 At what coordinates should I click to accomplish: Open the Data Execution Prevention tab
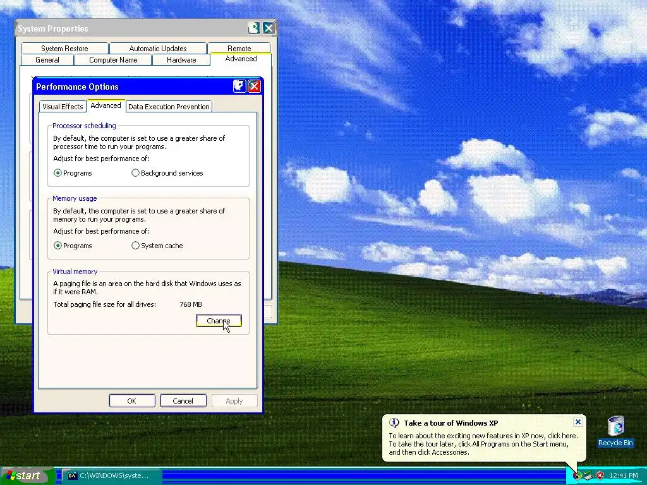(x=169, y=106)
